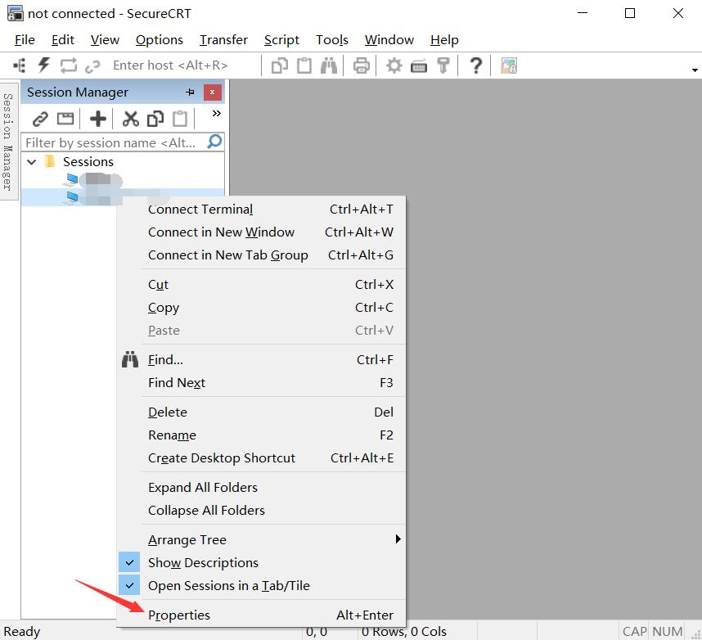This screenshot has height=640, width=702.
Task: Click the Ready status text
Action: 22,632
